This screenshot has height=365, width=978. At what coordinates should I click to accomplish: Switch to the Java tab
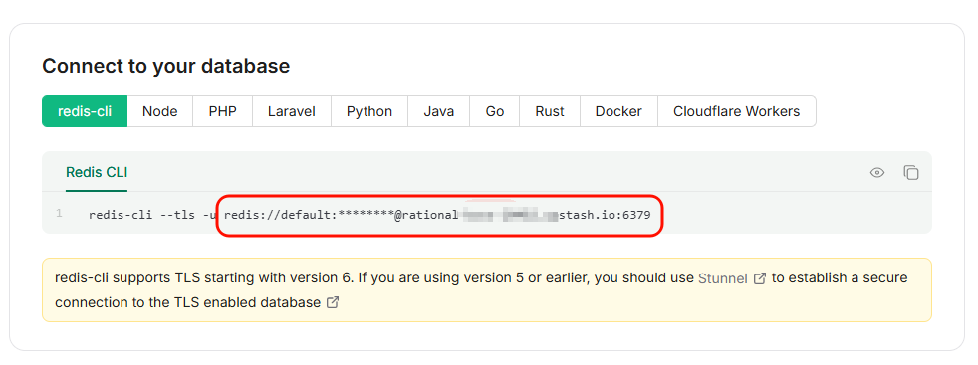pos(438,111)
